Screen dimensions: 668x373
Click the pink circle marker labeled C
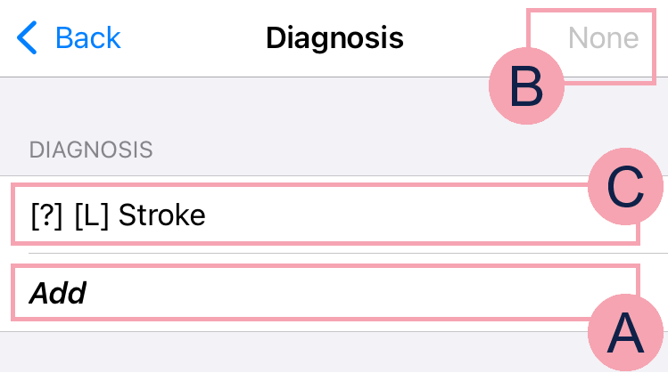(625, 187)
